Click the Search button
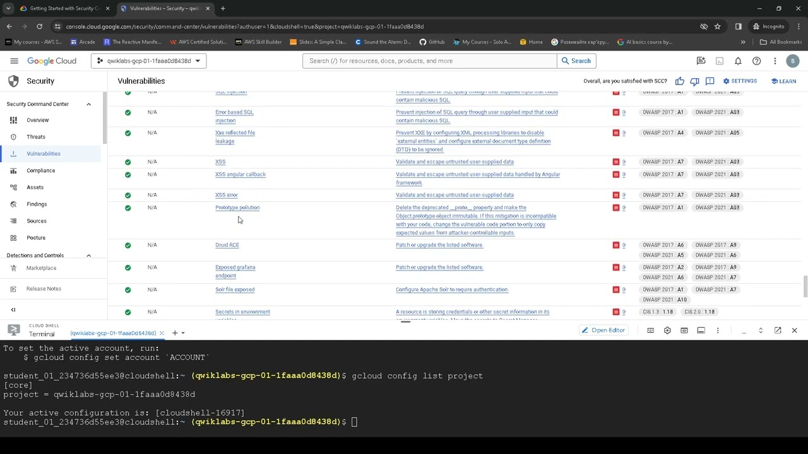808x454 pixels. [576, 61]
